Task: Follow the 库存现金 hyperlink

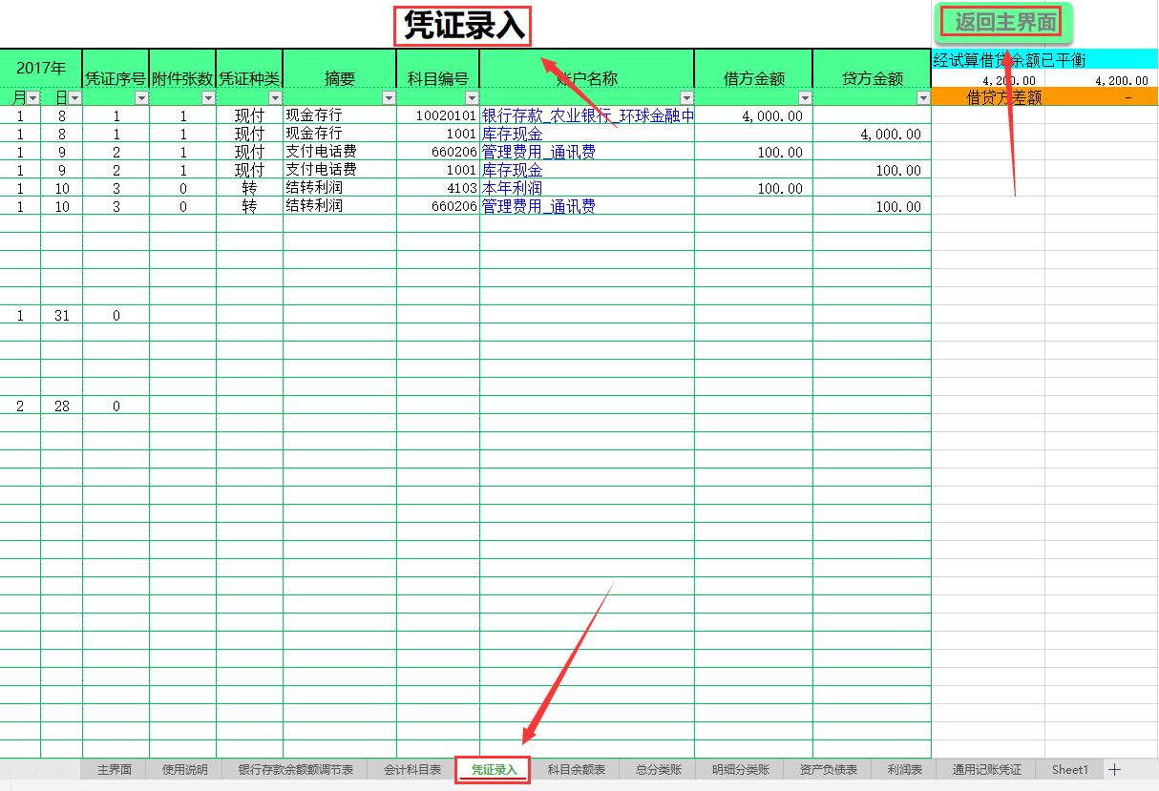Action: [513, 134]
